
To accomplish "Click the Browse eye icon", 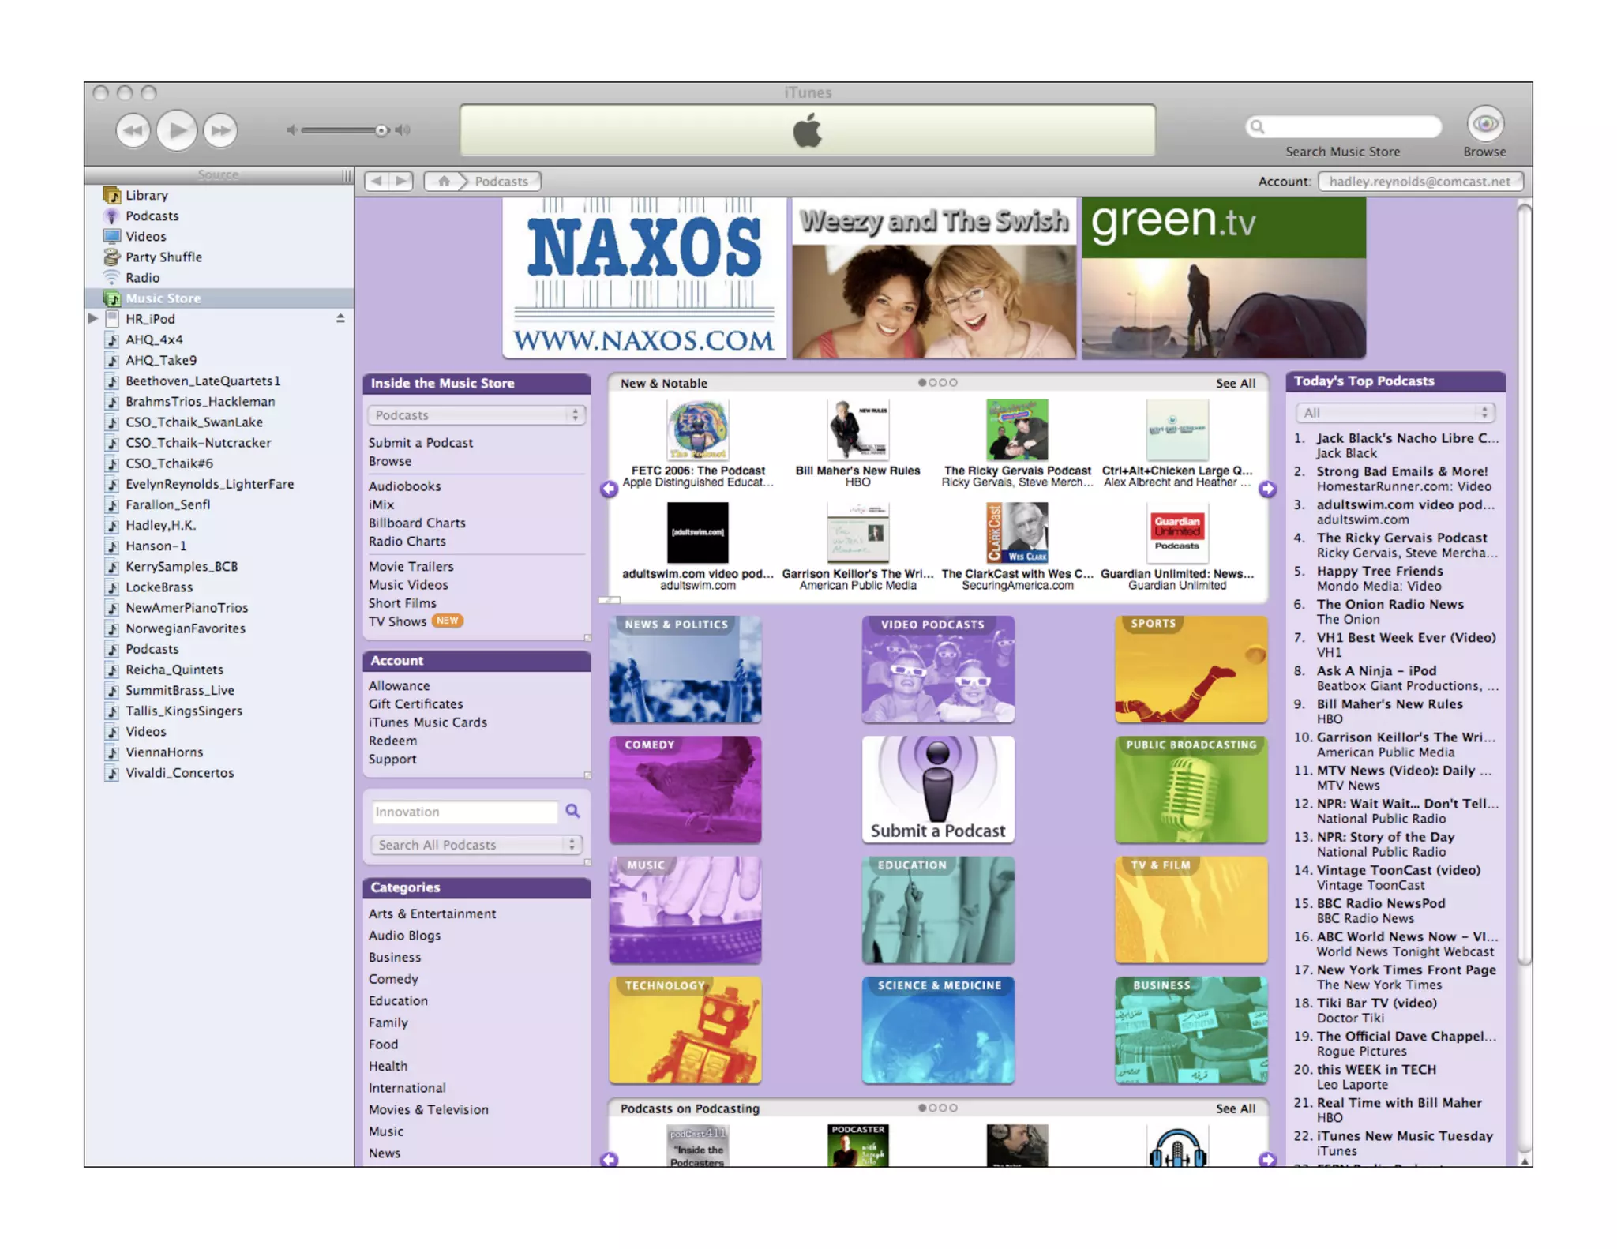I will [x=1484, y=125].
